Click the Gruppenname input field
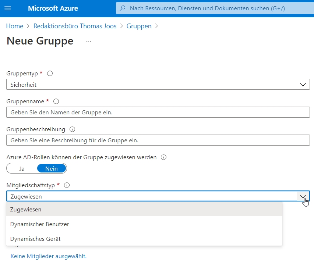The height and width of the screenshot is (264, 314). (x=158, y=112)
